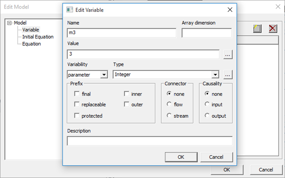Enable the inner prefix checkbox
The width and height of the screenshot is (285, 178).
[x=127, y=94]
